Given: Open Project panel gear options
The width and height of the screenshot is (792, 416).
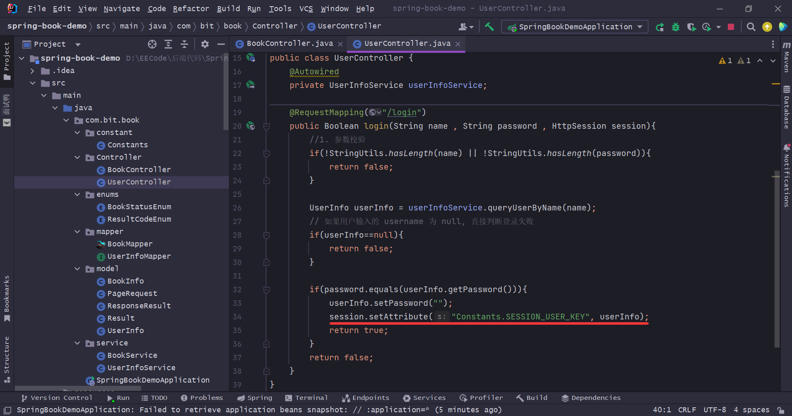Looking at the screenshot, I should pyautogui.click(x=205, y=44).
